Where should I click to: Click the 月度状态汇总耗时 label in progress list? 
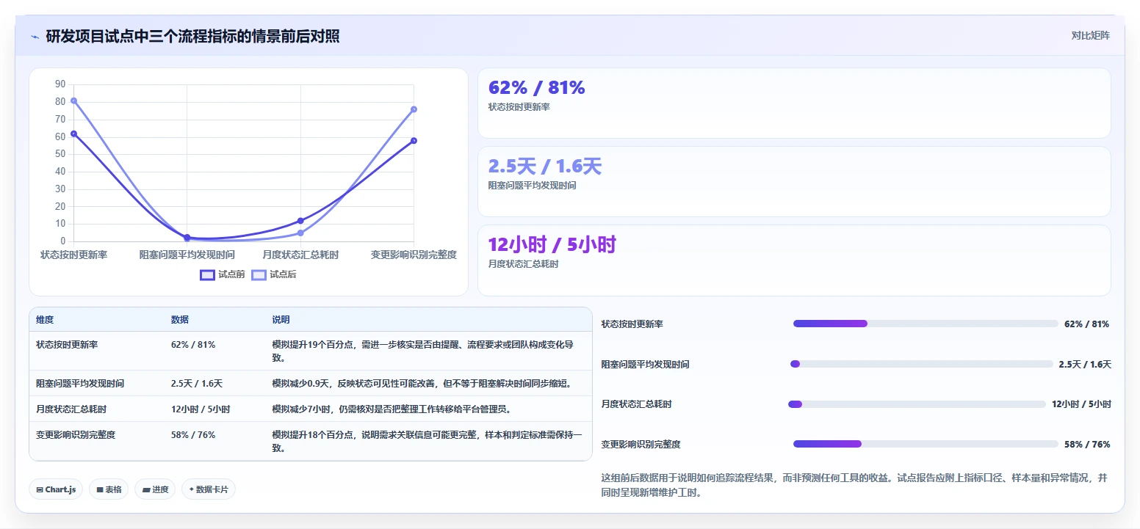coord(637,404)
